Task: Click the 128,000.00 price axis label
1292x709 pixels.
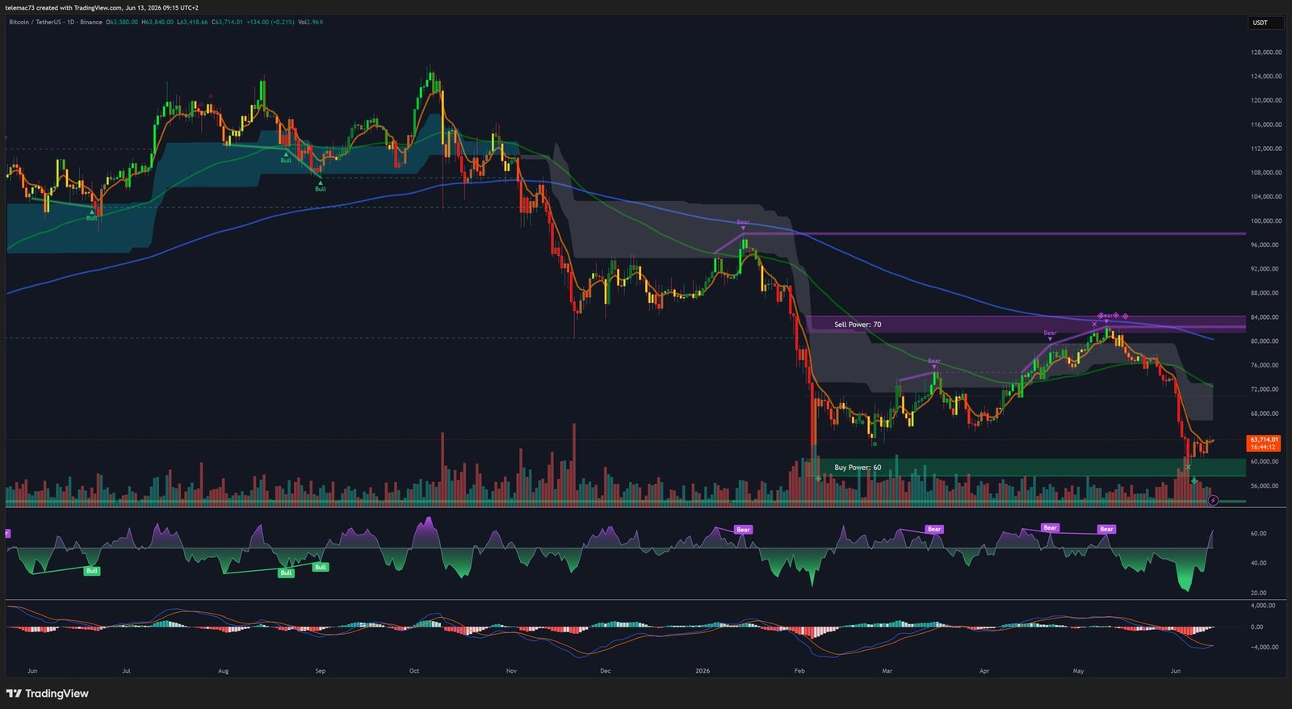Action: pyautogui.click(x=1266, y=52)
